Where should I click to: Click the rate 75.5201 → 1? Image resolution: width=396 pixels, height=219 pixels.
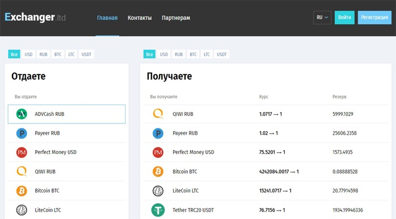pyautogui.click(x=272, y=152)
